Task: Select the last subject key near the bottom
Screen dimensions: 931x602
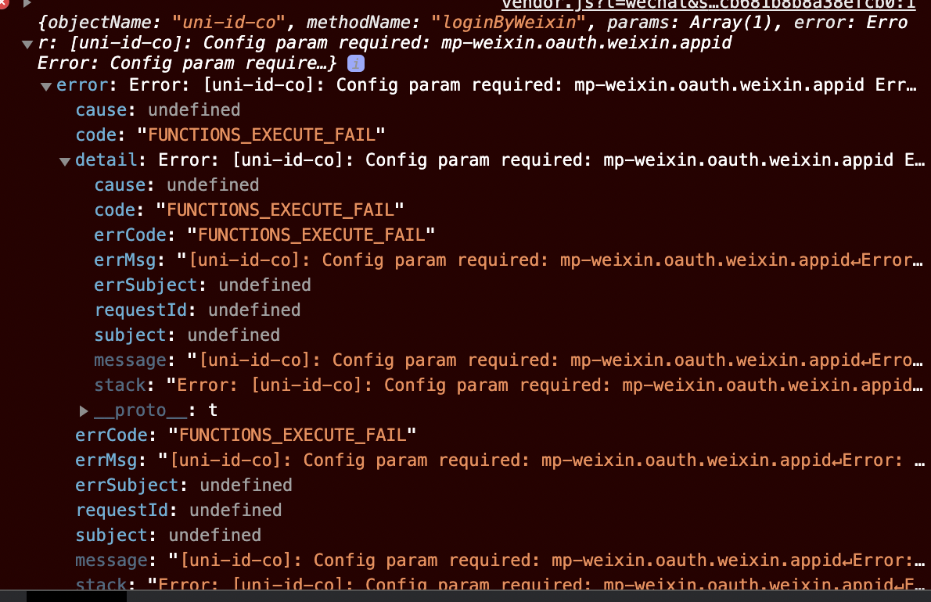Action: pos(111,535)
